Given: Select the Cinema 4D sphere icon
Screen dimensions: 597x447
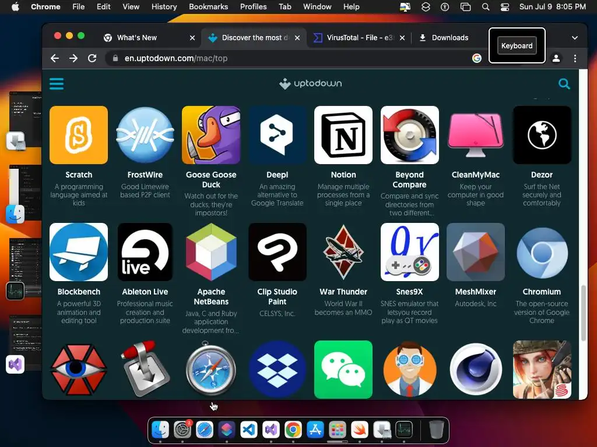Looking at the screenshot, I should pos(476,370).
